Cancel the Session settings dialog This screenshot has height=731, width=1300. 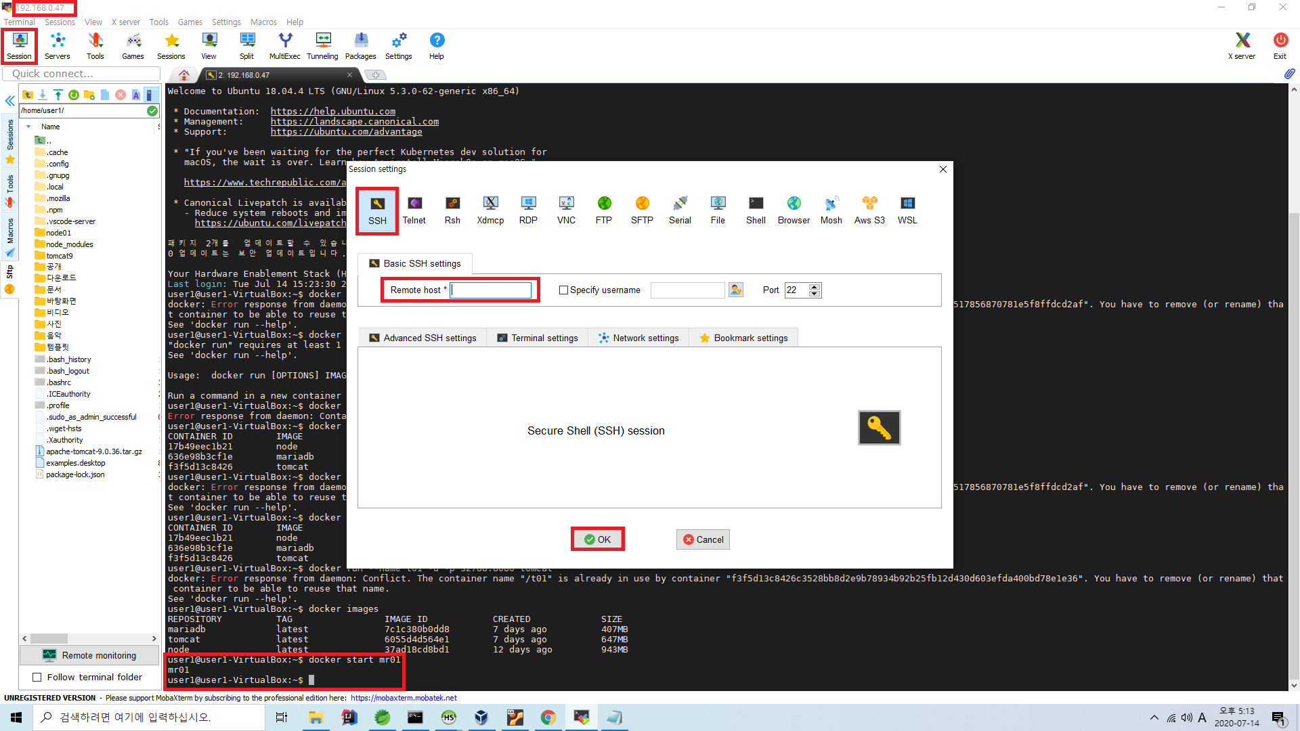coord(703,539)
